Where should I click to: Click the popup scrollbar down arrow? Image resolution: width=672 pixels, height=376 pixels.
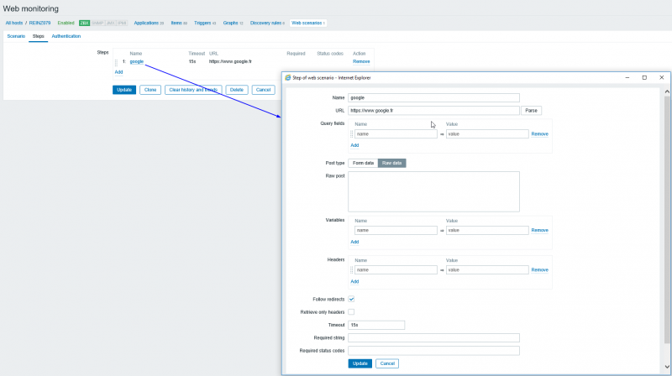pos(667,367)
